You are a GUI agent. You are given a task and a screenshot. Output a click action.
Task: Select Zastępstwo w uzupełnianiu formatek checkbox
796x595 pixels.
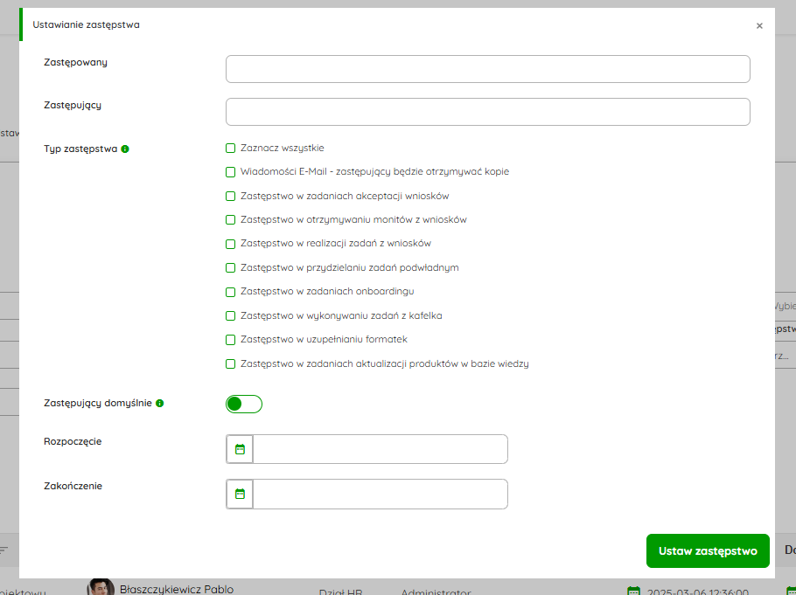231,340
